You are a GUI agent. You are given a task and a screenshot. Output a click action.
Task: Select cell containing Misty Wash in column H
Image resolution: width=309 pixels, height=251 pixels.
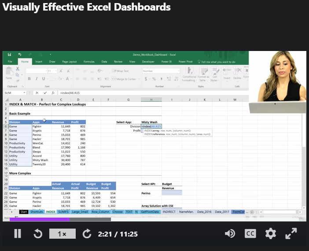(151, 122)
